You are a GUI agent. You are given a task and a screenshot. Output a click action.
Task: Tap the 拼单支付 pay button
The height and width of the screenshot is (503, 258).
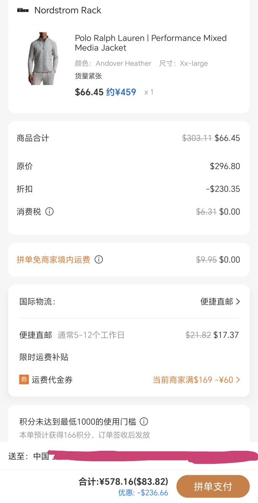click(x=213, y=486)
